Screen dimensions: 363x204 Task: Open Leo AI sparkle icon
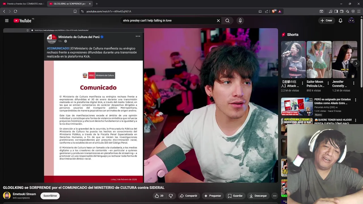[347, 11]
